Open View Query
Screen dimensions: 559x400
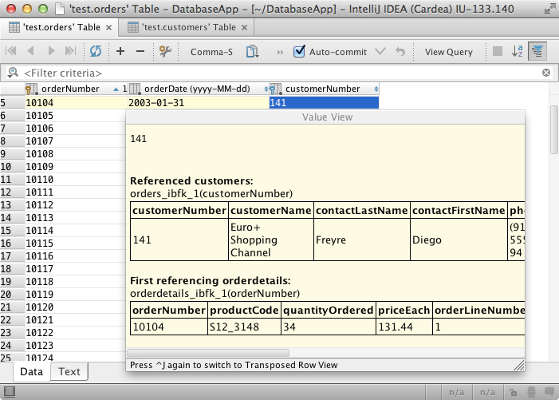(448, 52)
